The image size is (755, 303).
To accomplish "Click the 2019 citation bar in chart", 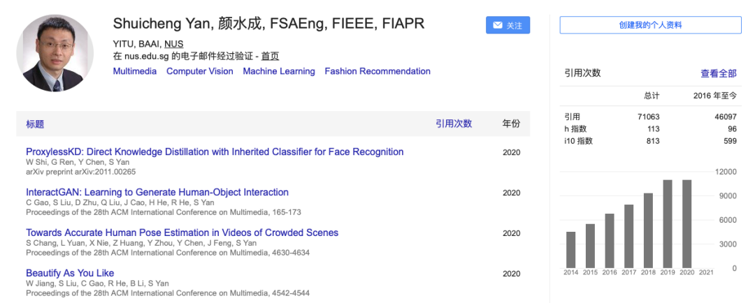I will pyautogui.click(x=668, y=223).
